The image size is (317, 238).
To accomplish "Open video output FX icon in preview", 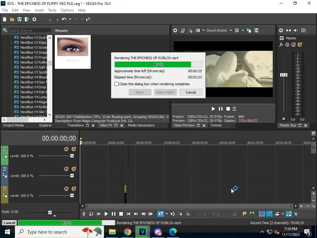I will pyautogui.click(x=190, y=30).
